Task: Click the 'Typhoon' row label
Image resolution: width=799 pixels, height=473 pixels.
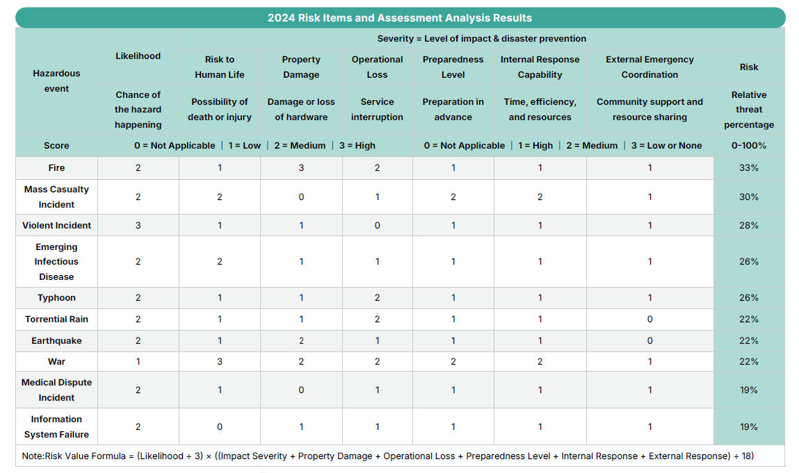Action: pos(56,298)
